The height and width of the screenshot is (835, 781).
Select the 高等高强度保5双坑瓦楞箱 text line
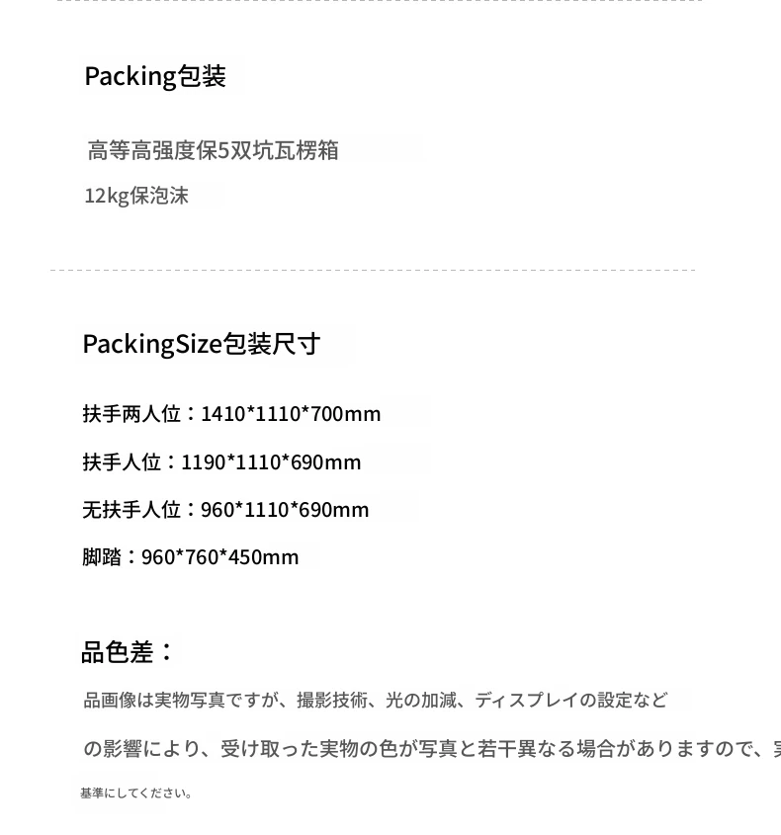tap(213, 151)
